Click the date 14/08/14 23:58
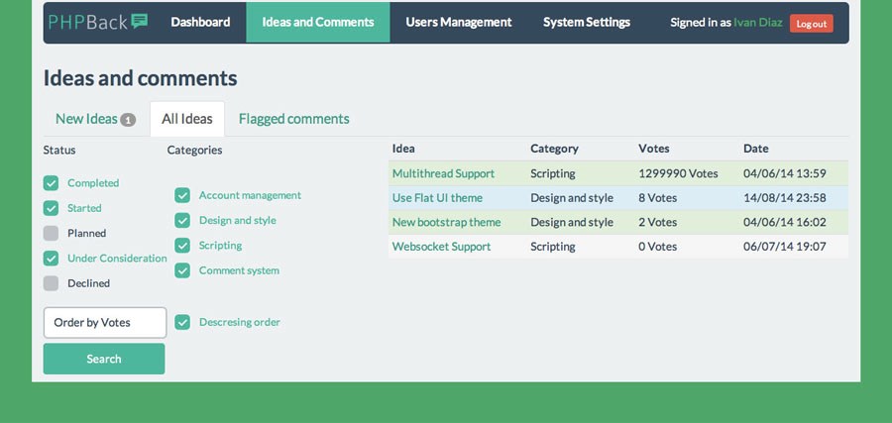The height and width of the screenshot is (423, 892). (785, 198)
